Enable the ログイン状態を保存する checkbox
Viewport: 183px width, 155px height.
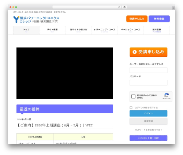[131, 107]
